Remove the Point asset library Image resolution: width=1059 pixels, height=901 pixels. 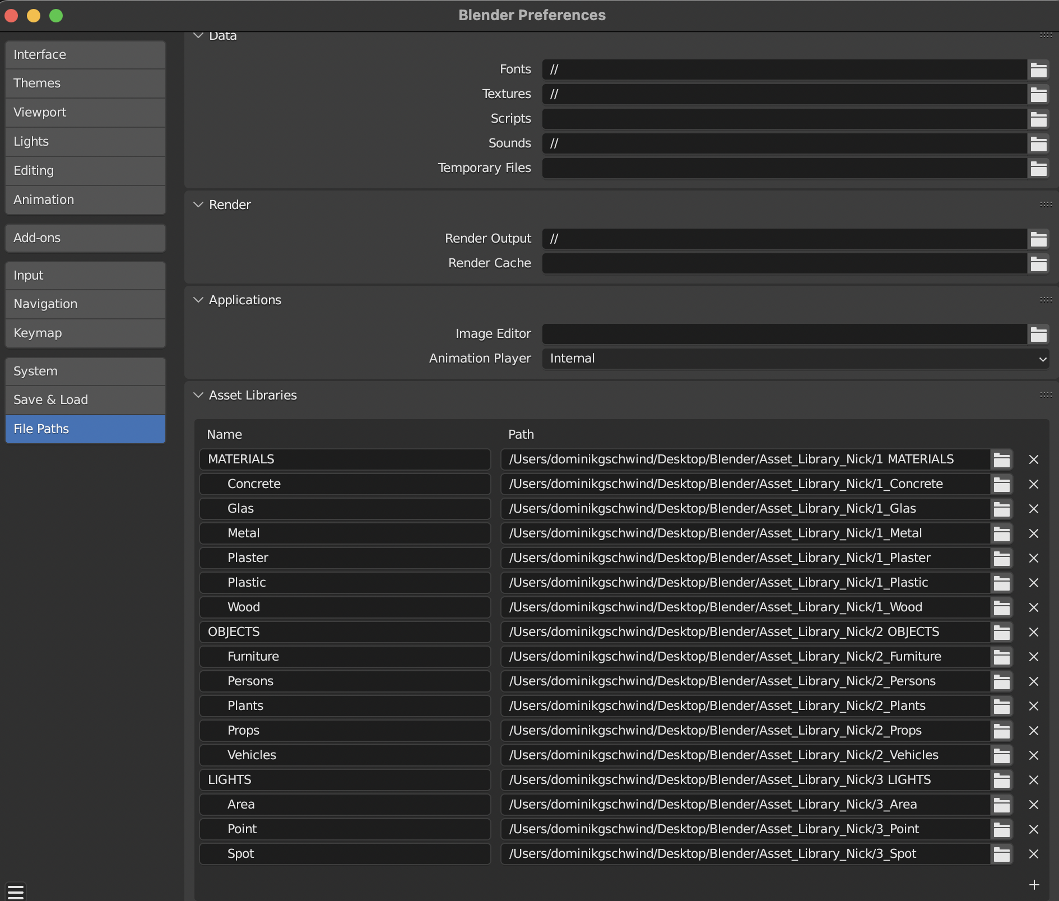[x=1034, y=829]
